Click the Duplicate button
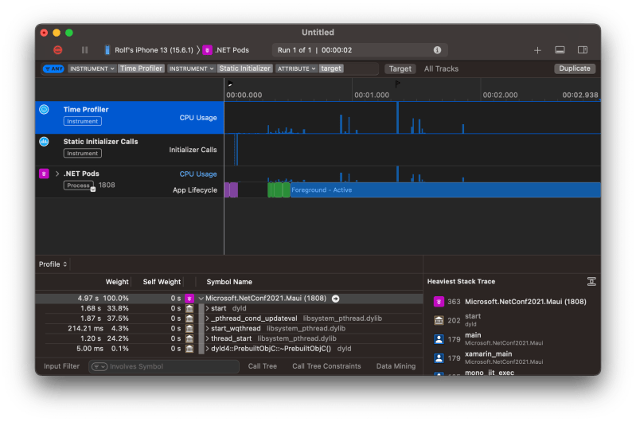This screenshot has width=636, height=422. coord(575,68)
